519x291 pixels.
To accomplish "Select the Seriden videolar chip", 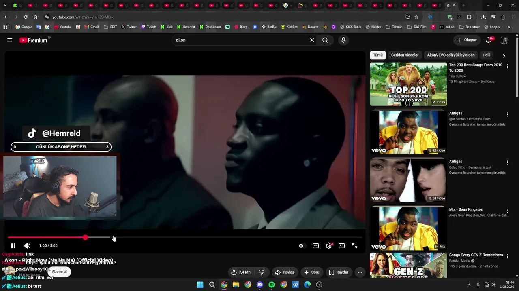I will [405, 55].
